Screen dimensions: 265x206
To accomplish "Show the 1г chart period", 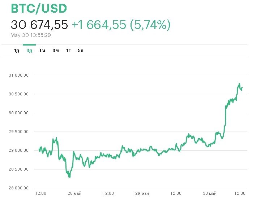I will pos(68,51).
